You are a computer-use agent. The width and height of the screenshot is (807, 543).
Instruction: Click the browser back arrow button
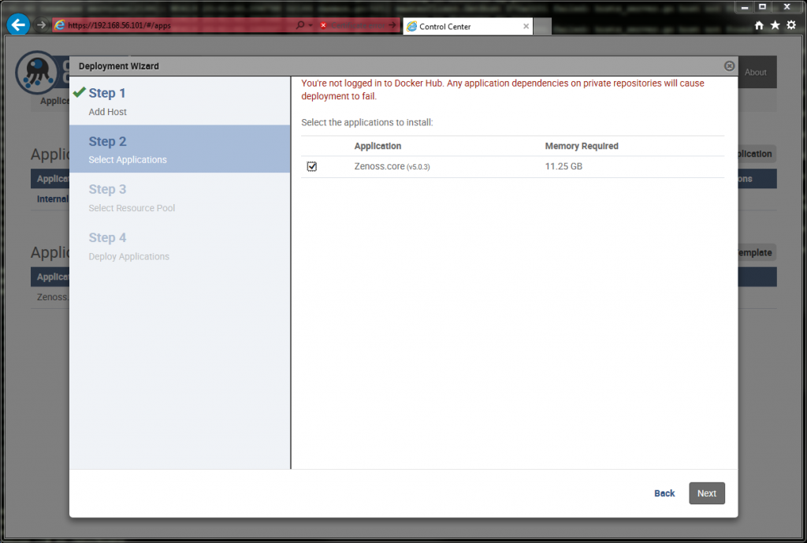click(17, 24)
